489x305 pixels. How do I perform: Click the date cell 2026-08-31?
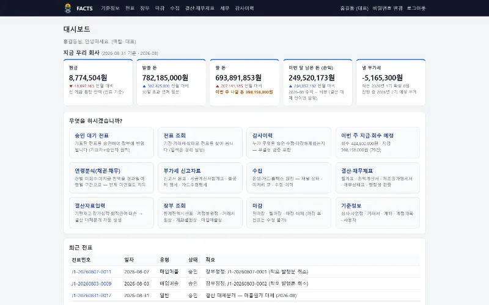coord(136,295)
